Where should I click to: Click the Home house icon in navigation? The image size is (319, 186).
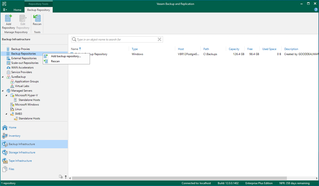point(5,128)
